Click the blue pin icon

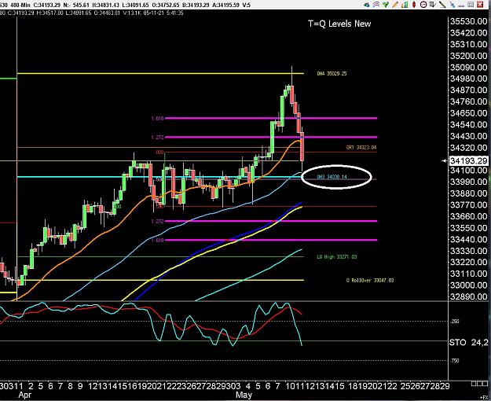[x=452, y=5]
